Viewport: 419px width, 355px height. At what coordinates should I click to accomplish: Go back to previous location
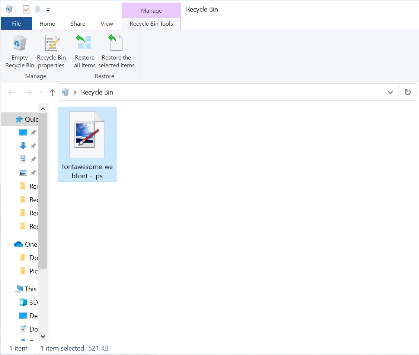tap(12, 93)
